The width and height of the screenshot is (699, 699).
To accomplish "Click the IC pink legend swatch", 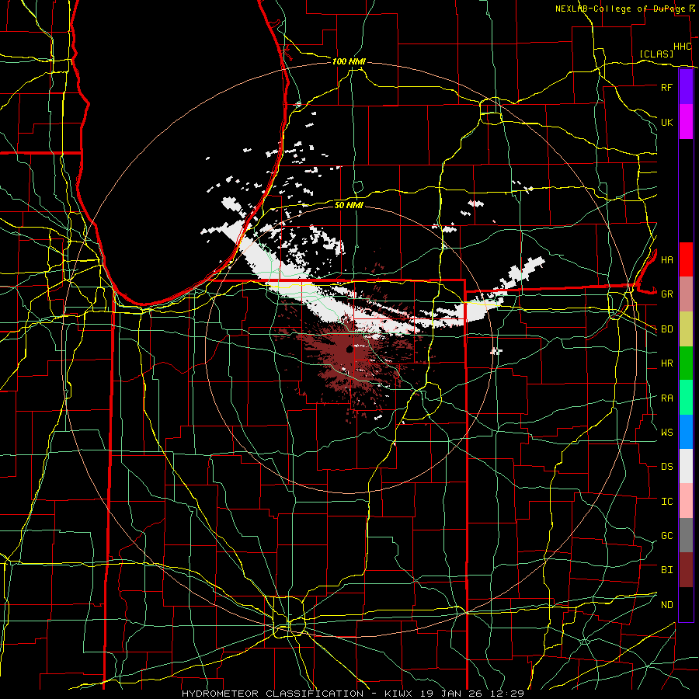I will (686, 501).
